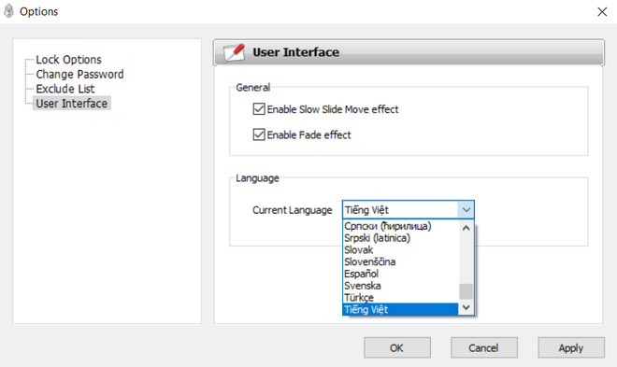
Task: Toggle Enable Slow Slide Move effect checkbox
Action: pyautogui.click(x=259, y=109)
